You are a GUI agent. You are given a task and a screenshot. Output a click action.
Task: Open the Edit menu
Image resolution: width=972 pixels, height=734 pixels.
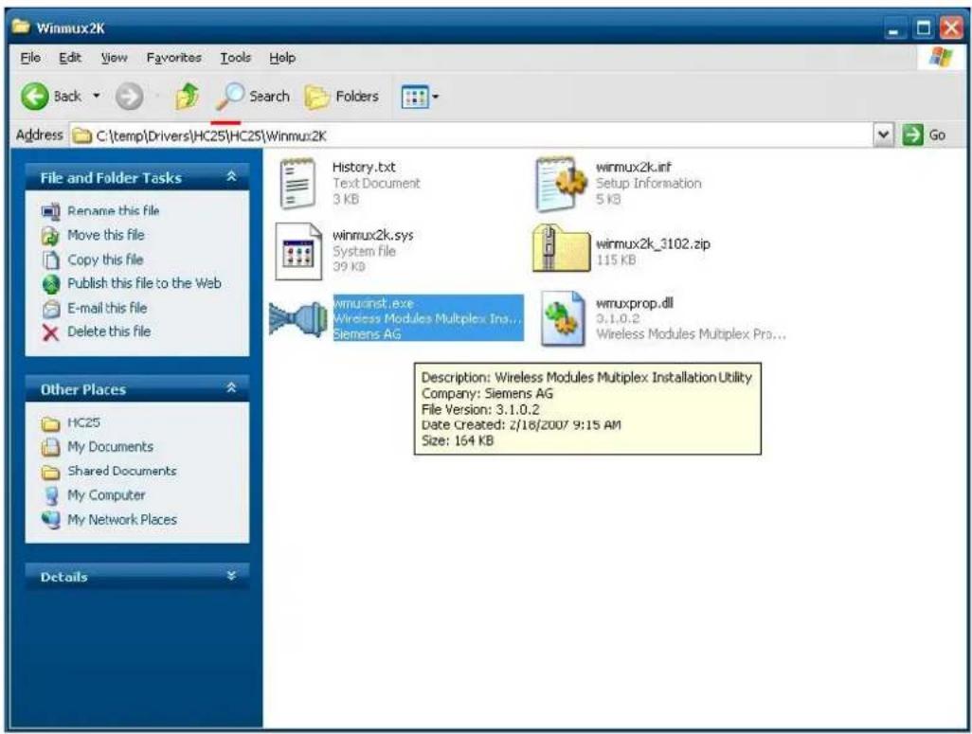[x=70, y=58]
